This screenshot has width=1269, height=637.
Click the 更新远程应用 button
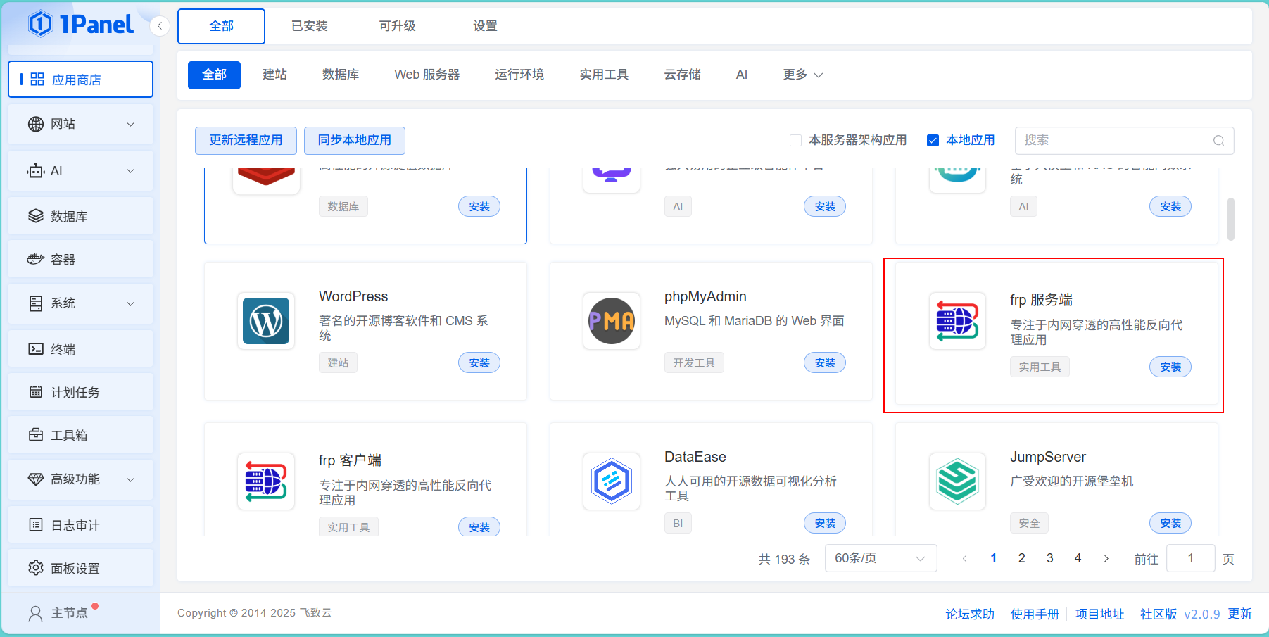tap(246, 140)
